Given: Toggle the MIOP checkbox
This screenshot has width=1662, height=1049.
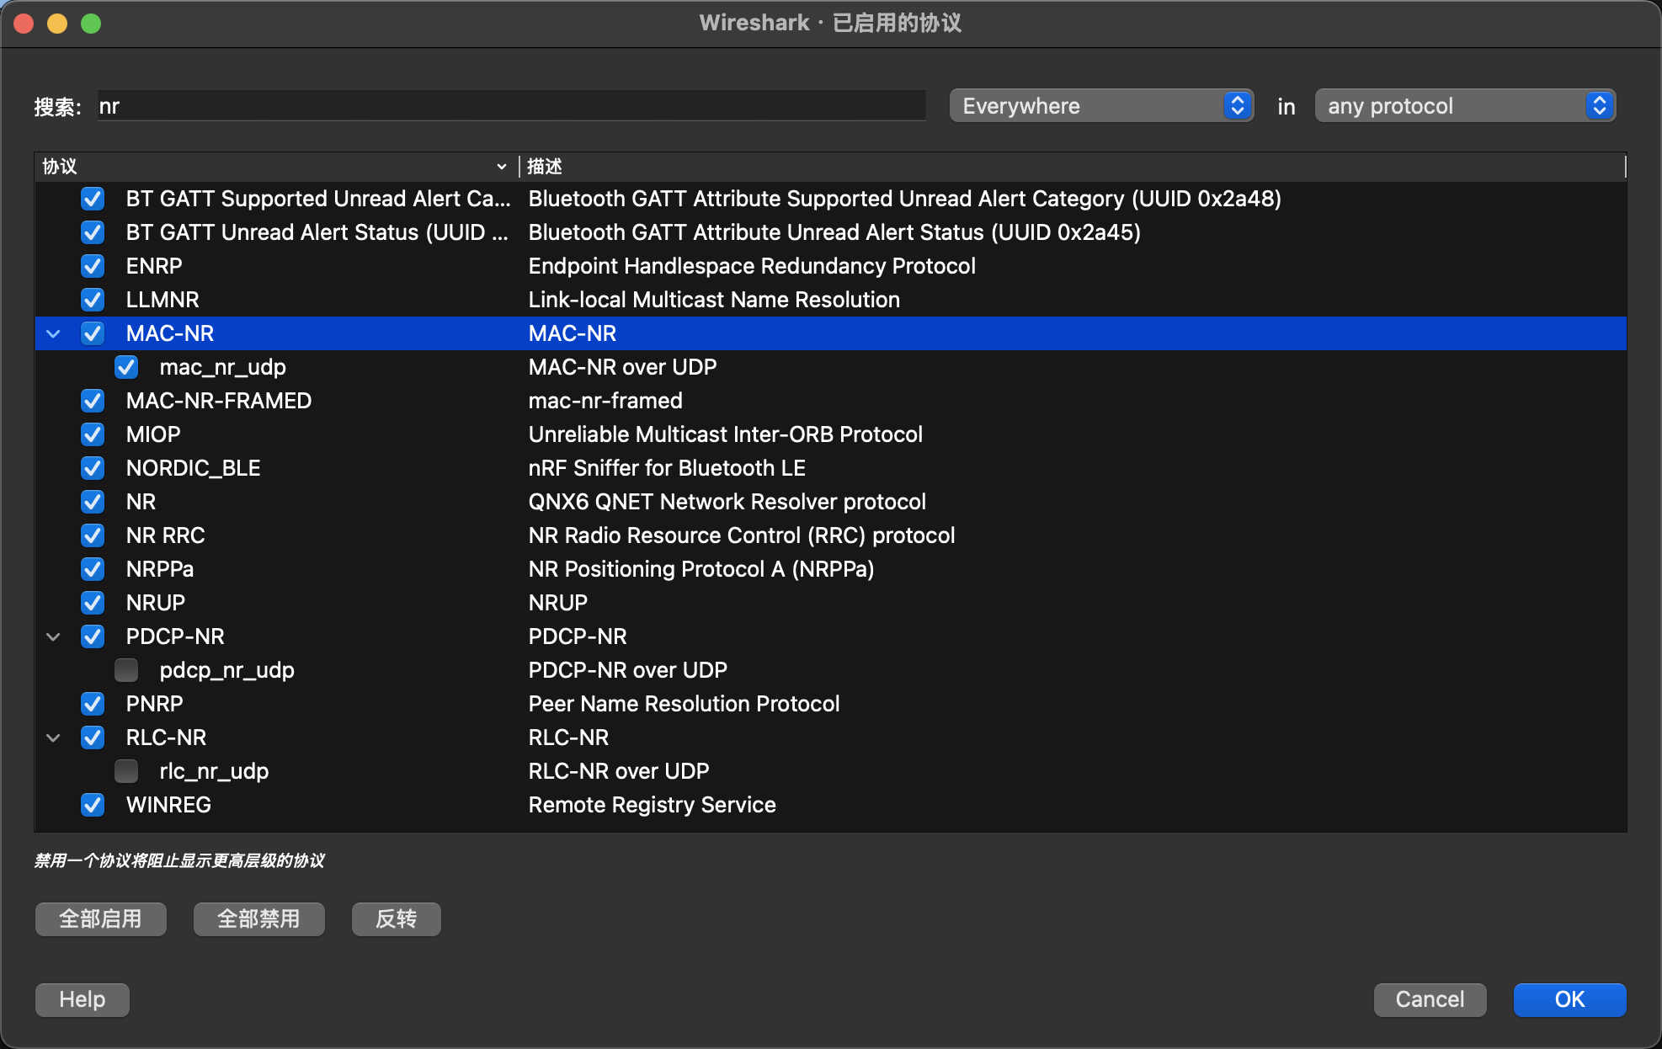Looking at the screenshot, I should (x=93, y=434).
